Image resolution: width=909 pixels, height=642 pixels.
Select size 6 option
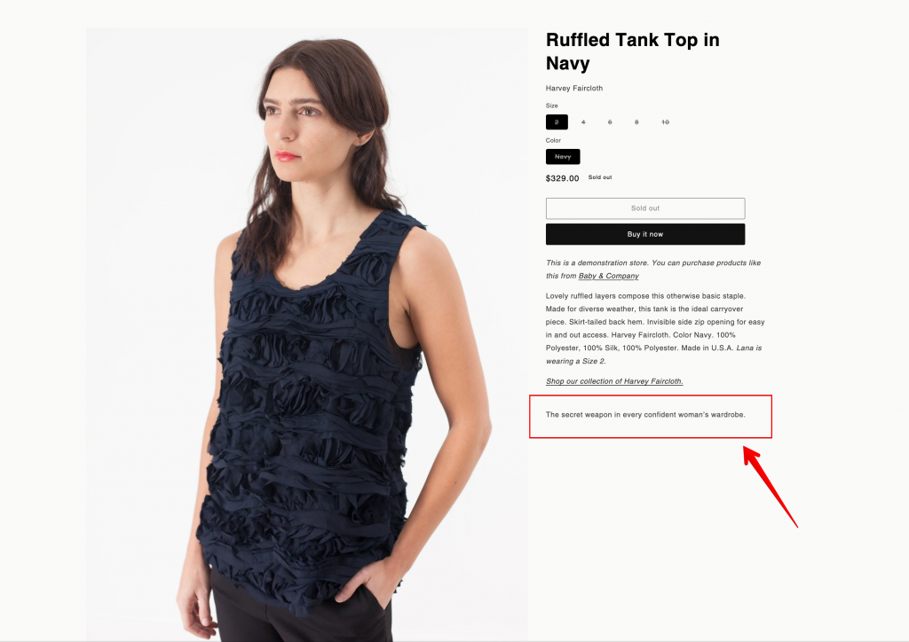coord(610,122)
